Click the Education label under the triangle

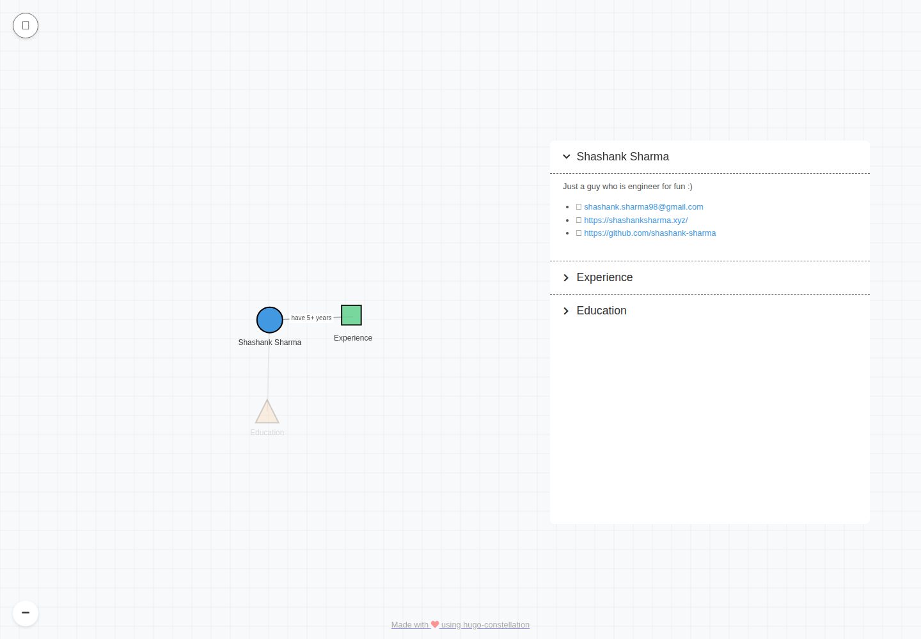pyautogui.click(x=267, y=433)
